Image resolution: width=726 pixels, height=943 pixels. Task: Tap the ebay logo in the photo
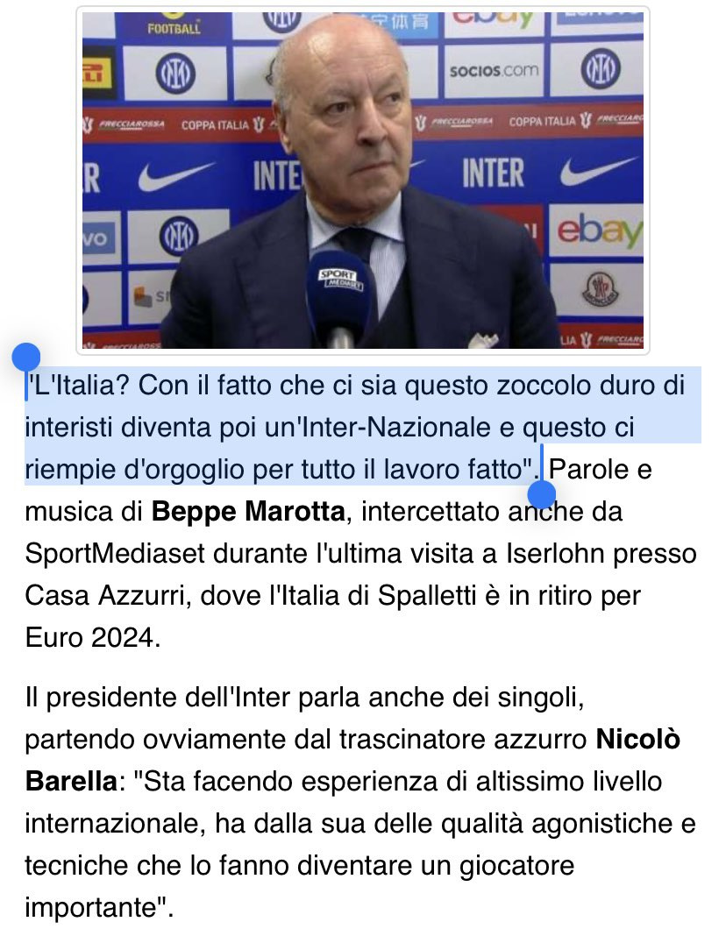[599, 231]
